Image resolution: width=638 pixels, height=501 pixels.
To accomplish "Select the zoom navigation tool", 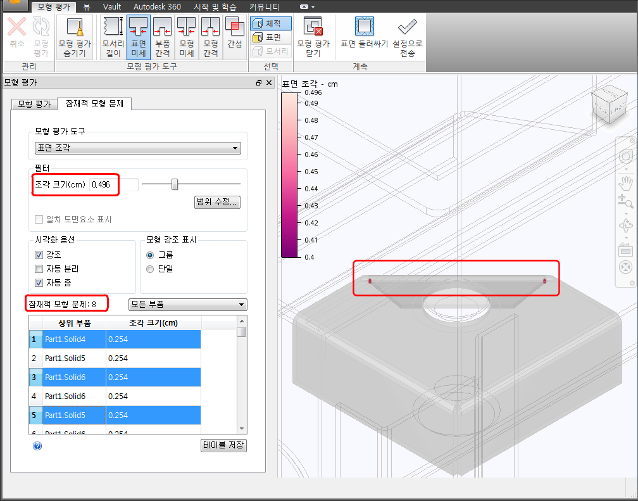I will click(626, 201).
